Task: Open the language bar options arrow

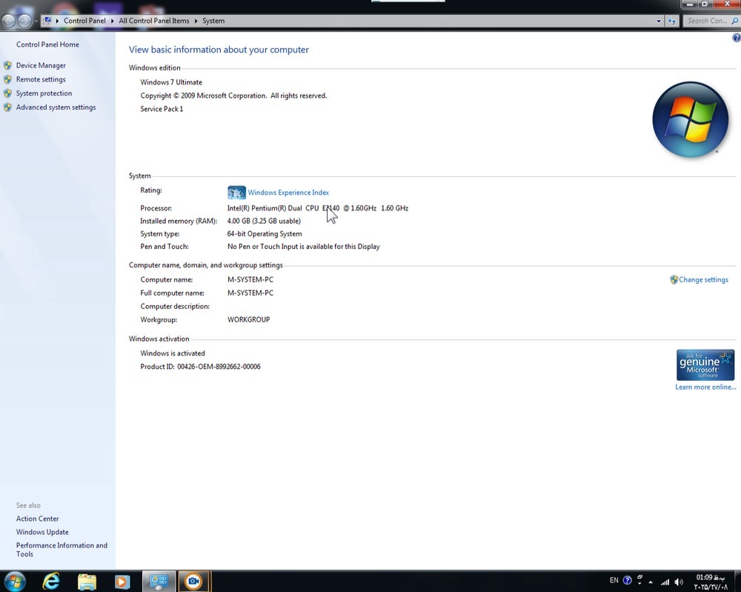Action: [x=640, y=584]
